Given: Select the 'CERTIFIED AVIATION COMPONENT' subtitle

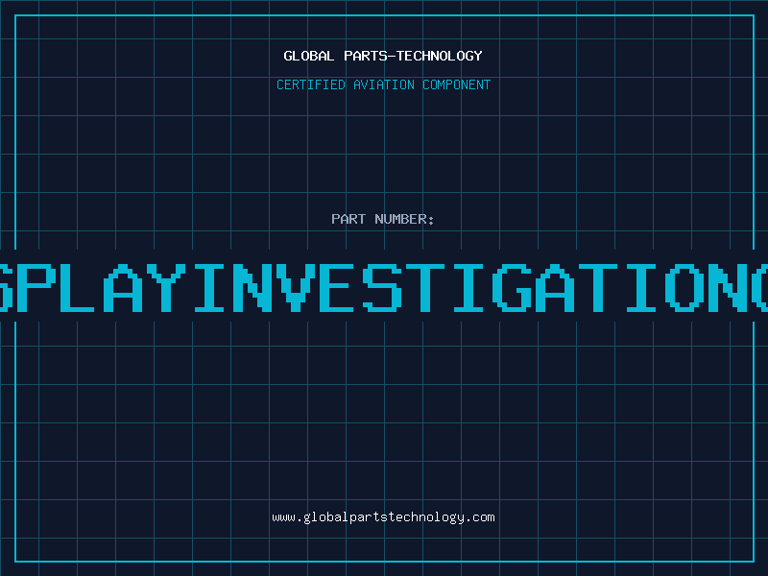Looking at the screenshot, I should [383, 84].
